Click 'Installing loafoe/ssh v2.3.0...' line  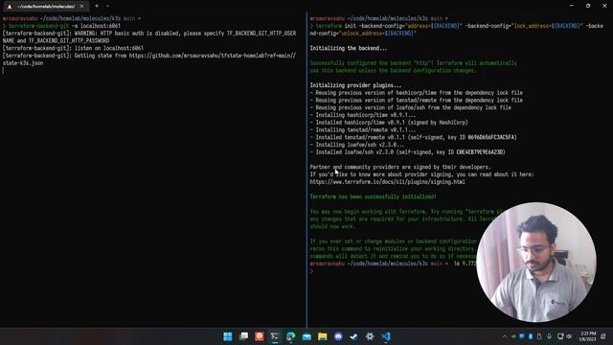(x=357, y=145)
